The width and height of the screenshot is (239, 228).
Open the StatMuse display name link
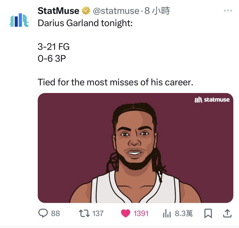[58, 11]
